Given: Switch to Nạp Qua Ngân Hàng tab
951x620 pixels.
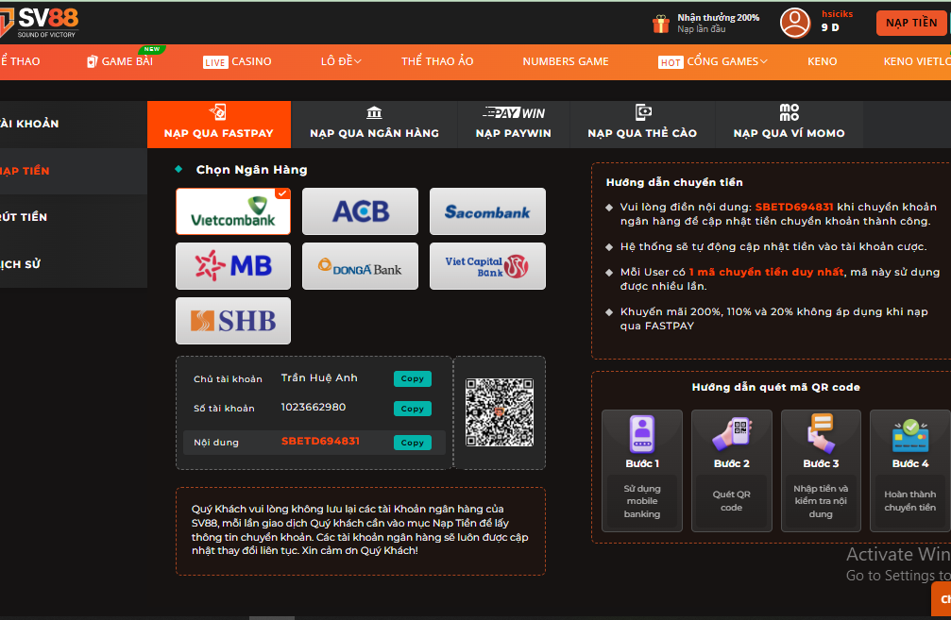Looking at the screenshot, I should (374, 125).
